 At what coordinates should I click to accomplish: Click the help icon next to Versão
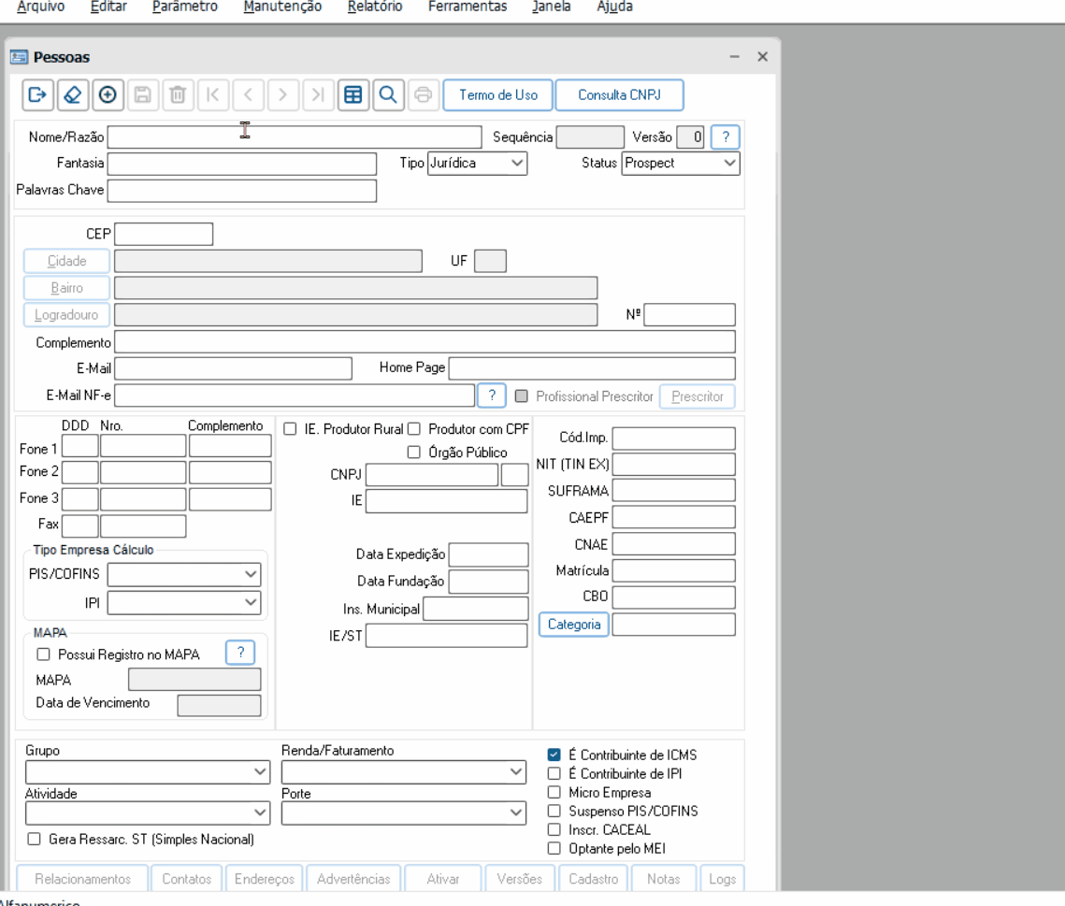coord(725,137)
